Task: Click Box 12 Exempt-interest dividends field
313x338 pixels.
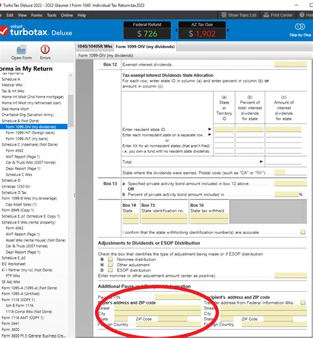Action: pyautogui.click(x=291, y=65)
